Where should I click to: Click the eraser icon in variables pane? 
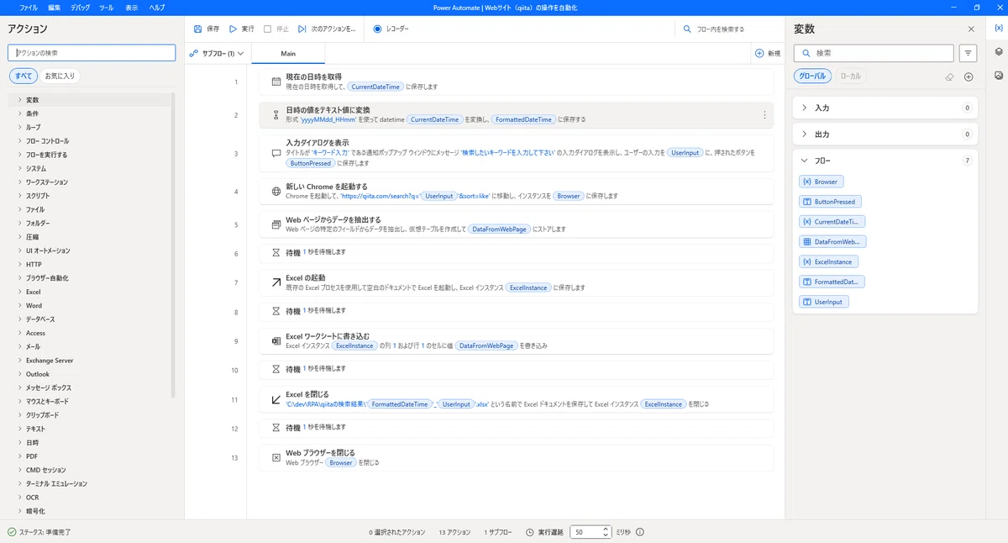[x=949, y=76]
